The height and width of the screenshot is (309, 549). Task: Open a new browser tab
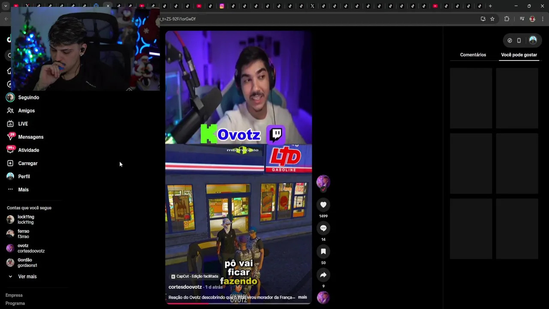(490, 6)
